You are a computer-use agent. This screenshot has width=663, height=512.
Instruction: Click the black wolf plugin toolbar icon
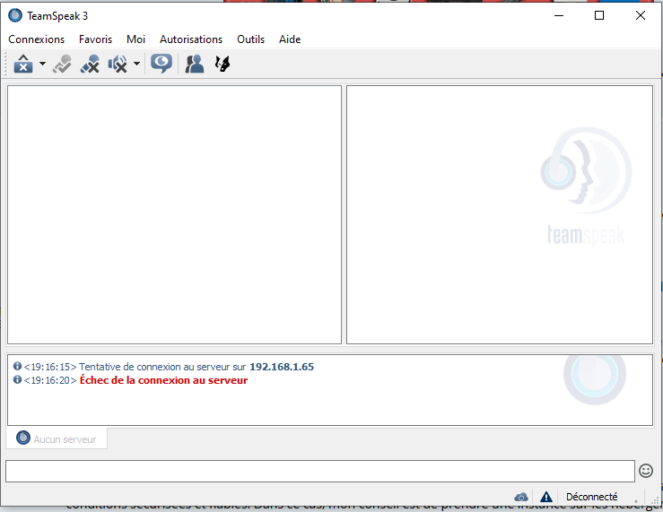[x=222, y=64]
